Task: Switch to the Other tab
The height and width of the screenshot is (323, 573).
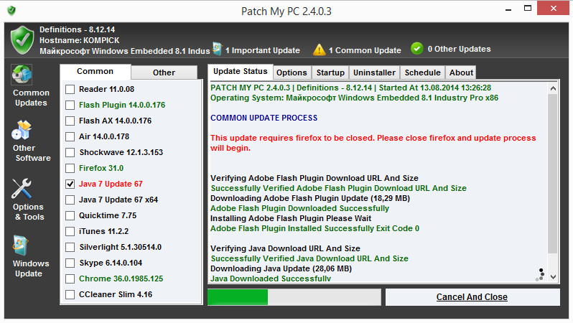Action: click(x=164, y=72)
